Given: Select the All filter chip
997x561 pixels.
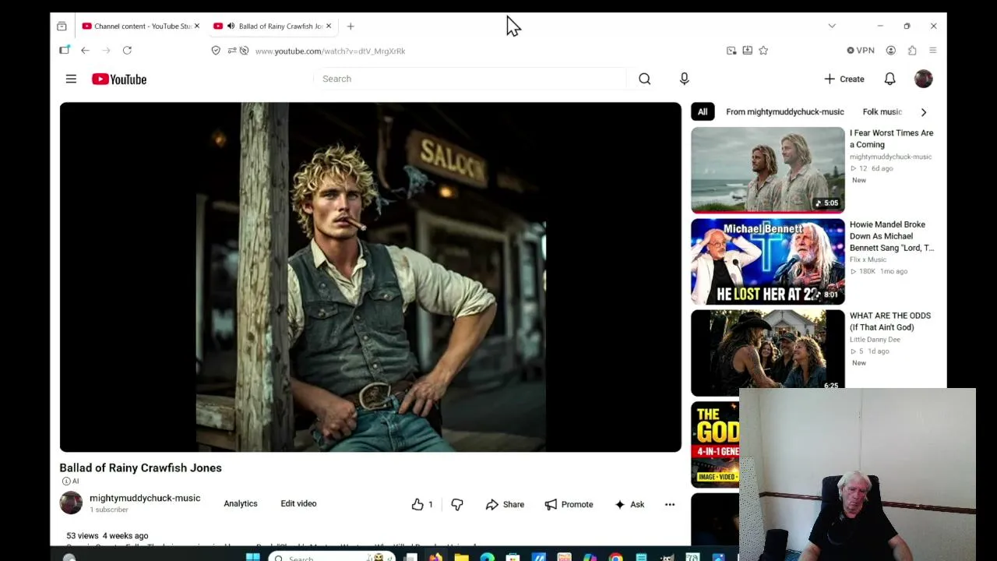Looking at the screenshot, I should (703, 112).
